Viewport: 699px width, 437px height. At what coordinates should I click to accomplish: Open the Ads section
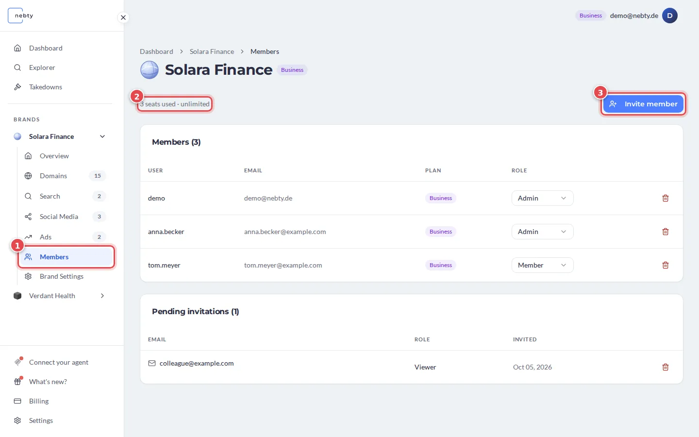click(66, 237)
